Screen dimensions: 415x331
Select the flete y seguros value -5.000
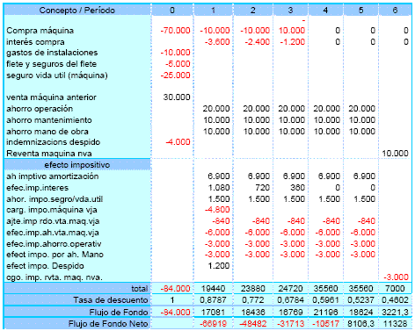coord(178,64)
